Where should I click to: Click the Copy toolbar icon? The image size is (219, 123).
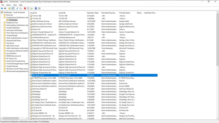click(21, 8)
